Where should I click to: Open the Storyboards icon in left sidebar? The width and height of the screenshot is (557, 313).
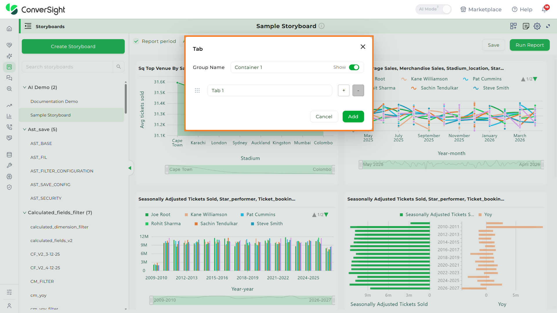[9, 67]
